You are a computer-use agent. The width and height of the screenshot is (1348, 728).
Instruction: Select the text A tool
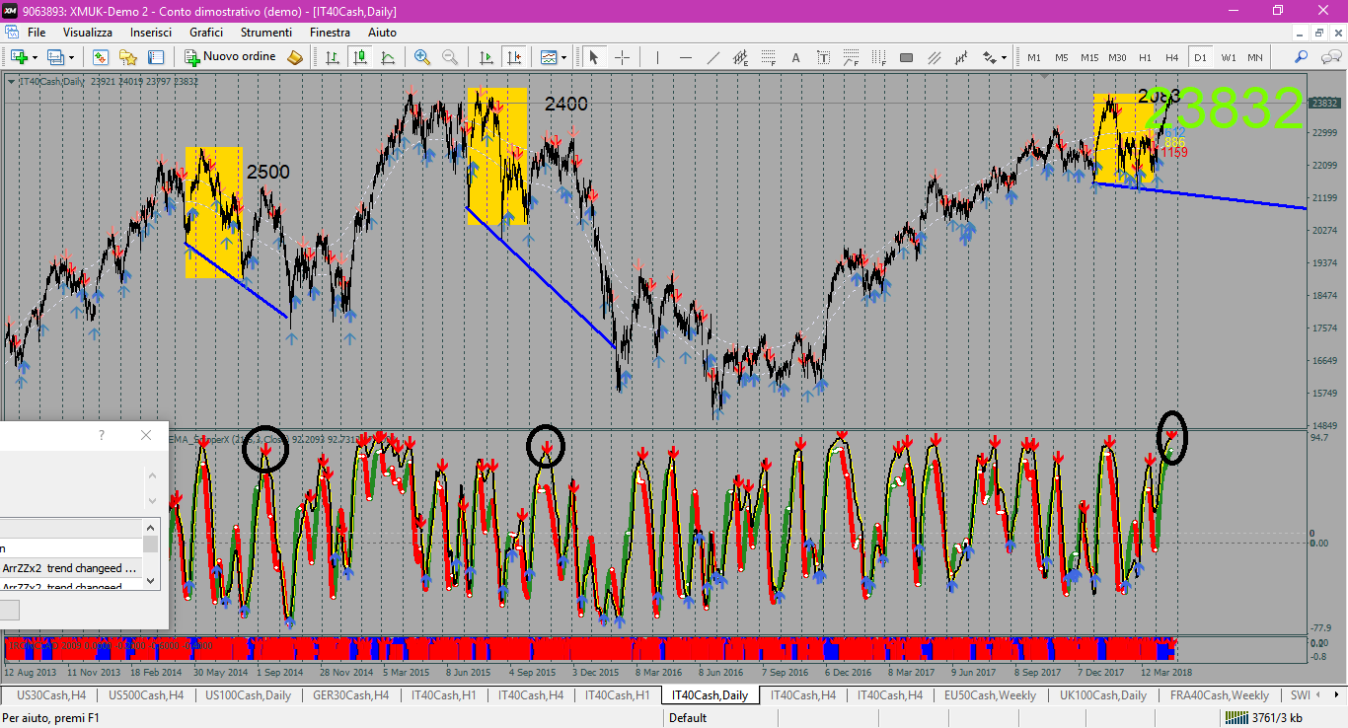[796, 57]
